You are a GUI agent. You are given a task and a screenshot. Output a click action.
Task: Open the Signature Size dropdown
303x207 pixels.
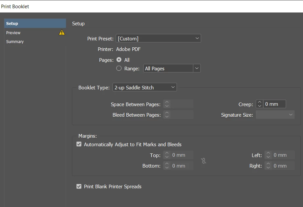tap(275, 115)
